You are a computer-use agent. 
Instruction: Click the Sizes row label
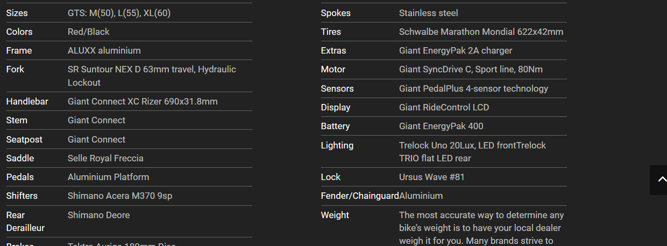[x=17, y=13]
